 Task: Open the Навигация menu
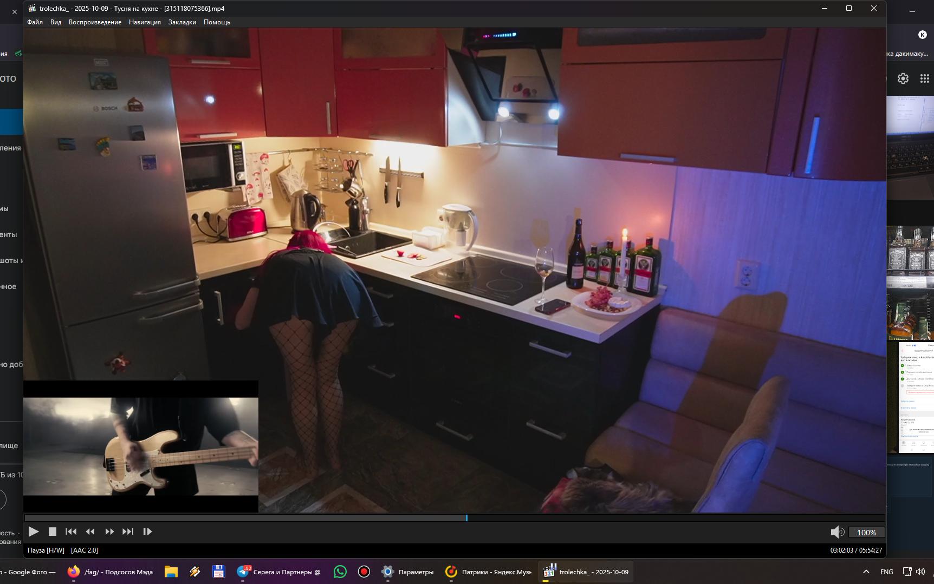click(x=145, y=22)
